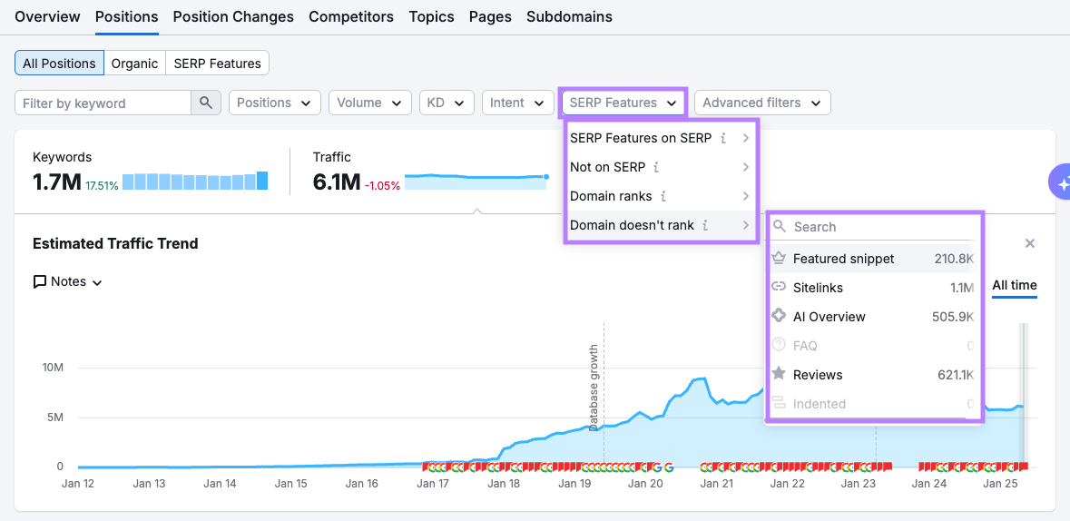Open the Advanced filters dropdown

(x=762, y=103)
